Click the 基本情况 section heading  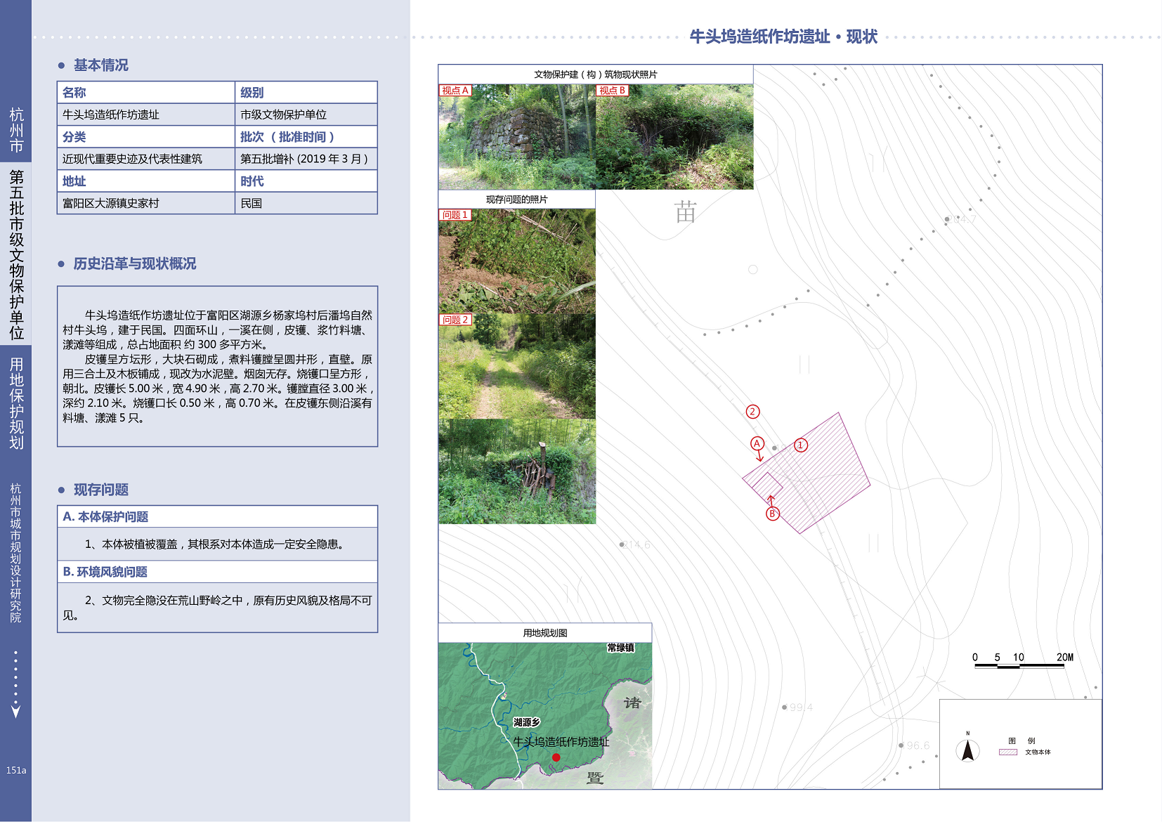pos(101,65)
